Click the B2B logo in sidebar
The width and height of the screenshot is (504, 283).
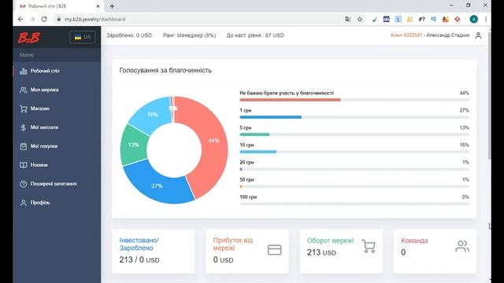click(29, 37)
